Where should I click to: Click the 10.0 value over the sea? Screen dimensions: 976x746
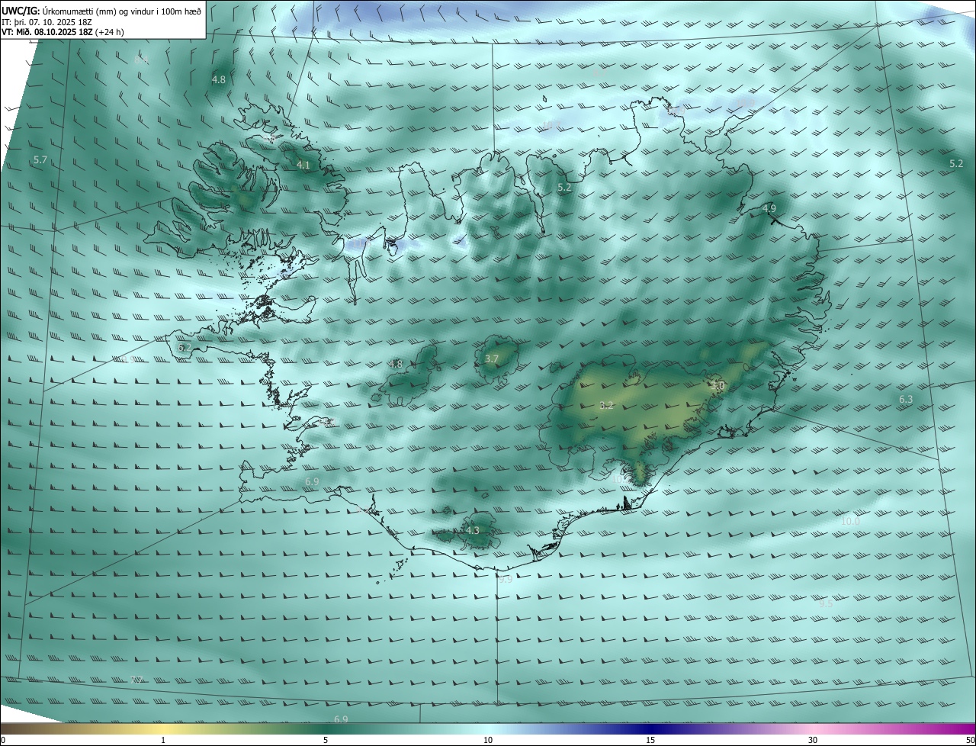(851, 521)
